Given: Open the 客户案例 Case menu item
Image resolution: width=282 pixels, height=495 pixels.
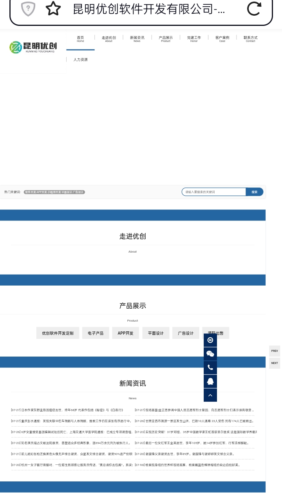Looking at the screenshot, I should point(222,39).
